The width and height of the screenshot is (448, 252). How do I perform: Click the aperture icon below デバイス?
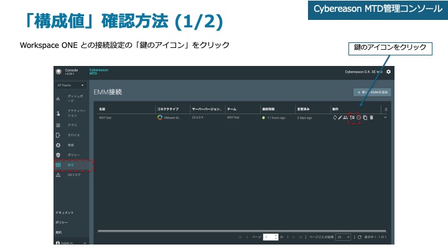point(58,145)
